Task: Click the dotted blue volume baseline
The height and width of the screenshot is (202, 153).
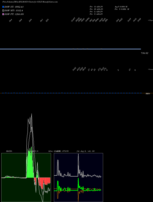Action: (x=72, y=93)
